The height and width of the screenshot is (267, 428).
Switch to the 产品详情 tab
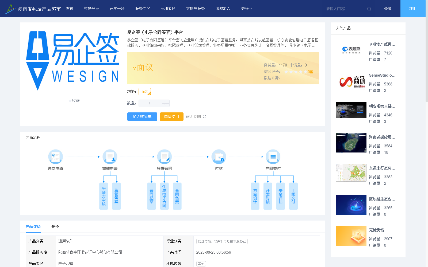tap(33, 227)
